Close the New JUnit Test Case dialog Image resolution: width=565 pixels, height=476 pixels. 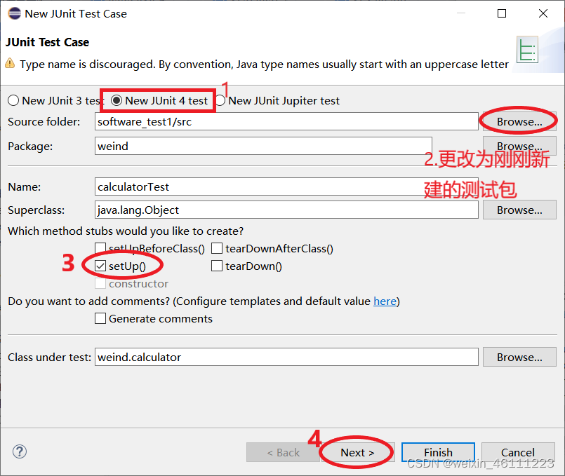(x=543, y=13)
